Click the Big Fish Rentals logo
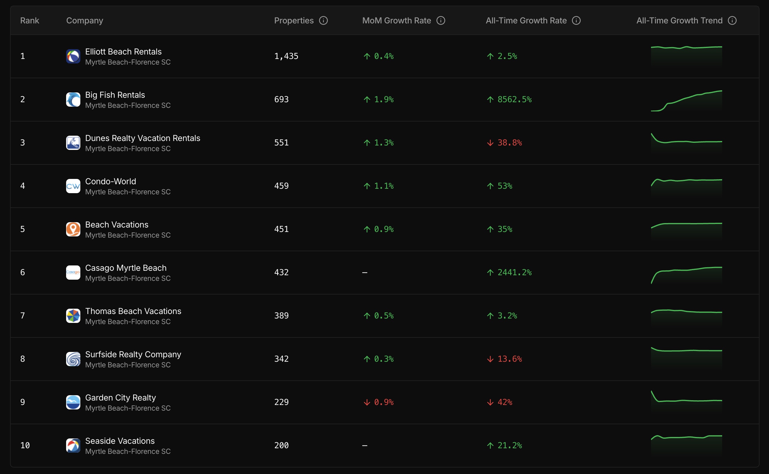 tap(73, 100)
